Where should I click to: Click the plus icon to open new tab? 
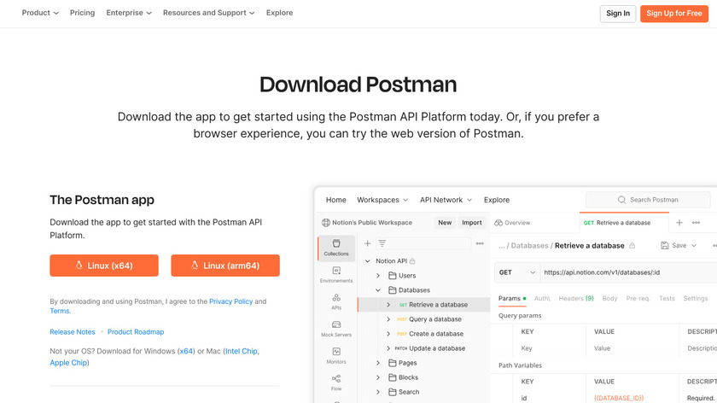click(x=679, y=223)
